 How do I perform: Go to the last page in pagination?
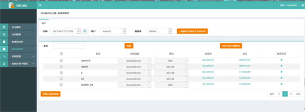[x=298, y=94]
